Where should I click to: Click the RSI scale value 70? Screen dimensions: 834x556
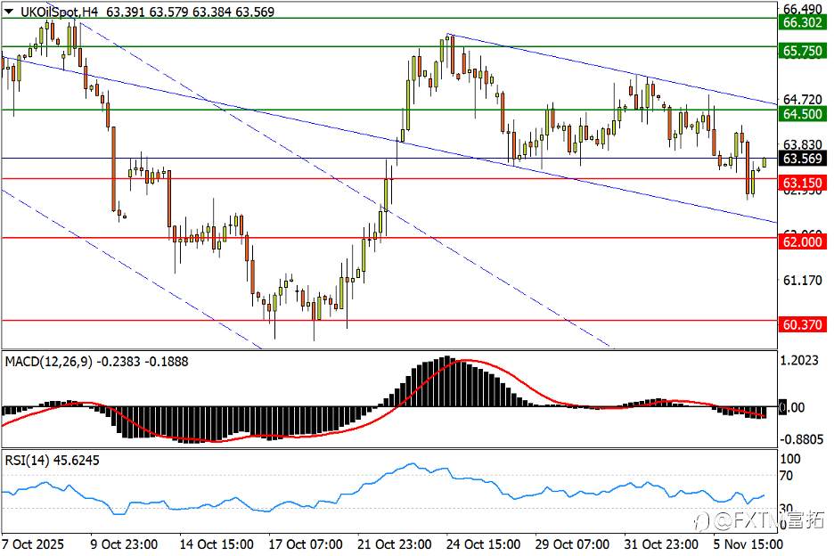point(786,475)
